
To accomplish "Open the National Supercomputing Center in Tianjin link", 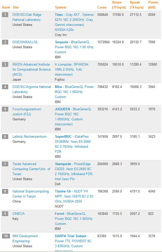I will (30, 194).
